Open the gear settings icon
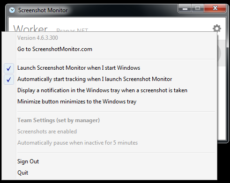Screen dimensions: 230x183 (217, 28)
